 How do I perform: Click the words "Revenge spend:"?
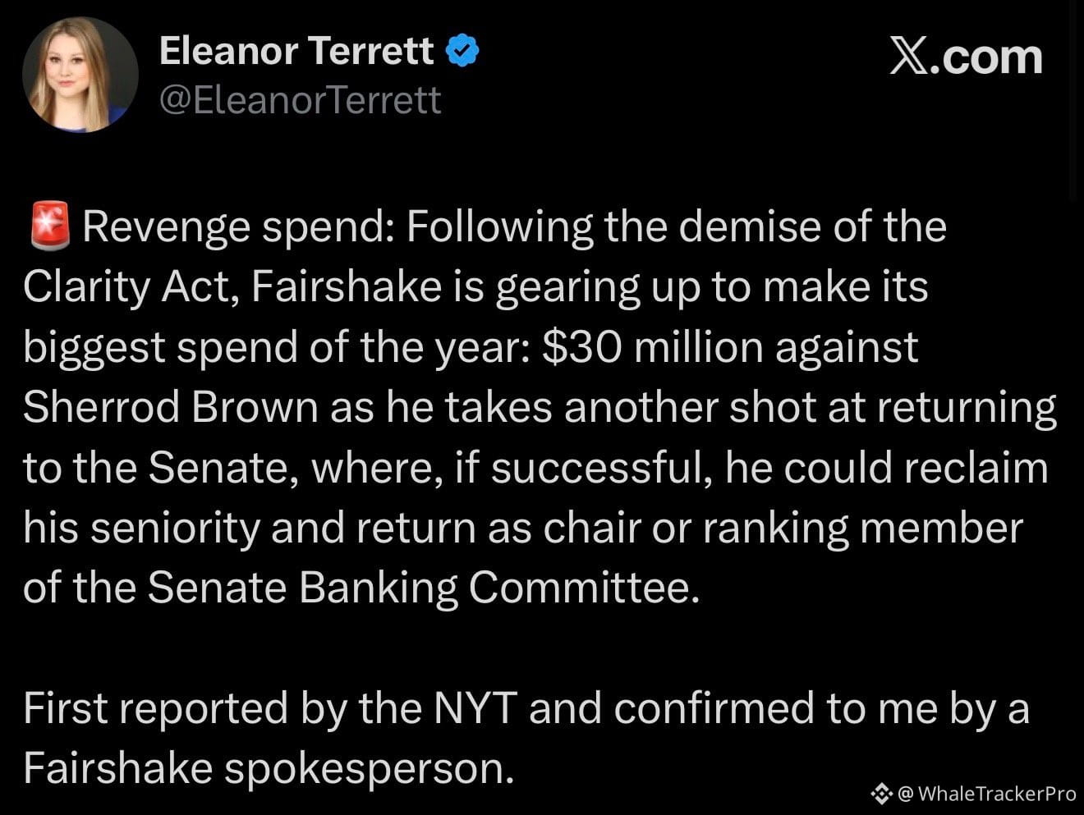point(238,228)
